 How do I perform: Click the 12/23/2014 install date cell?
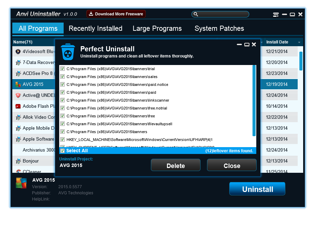click(x=277, y=73)
